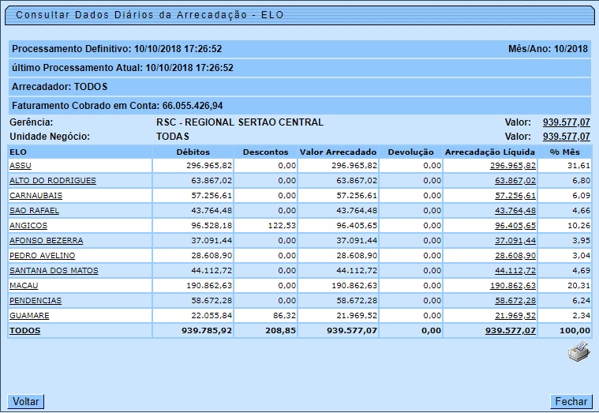Image resolution: width=599 pixels, height=413 pixels.
Task: Open the PENDENCIAS link
Action: tap(35, 301)
